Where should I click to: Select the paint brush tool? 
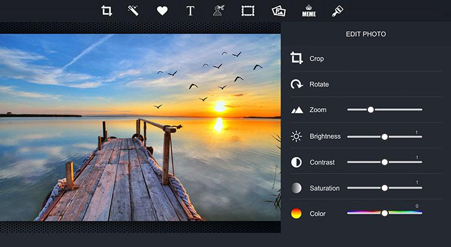[337, 11]
